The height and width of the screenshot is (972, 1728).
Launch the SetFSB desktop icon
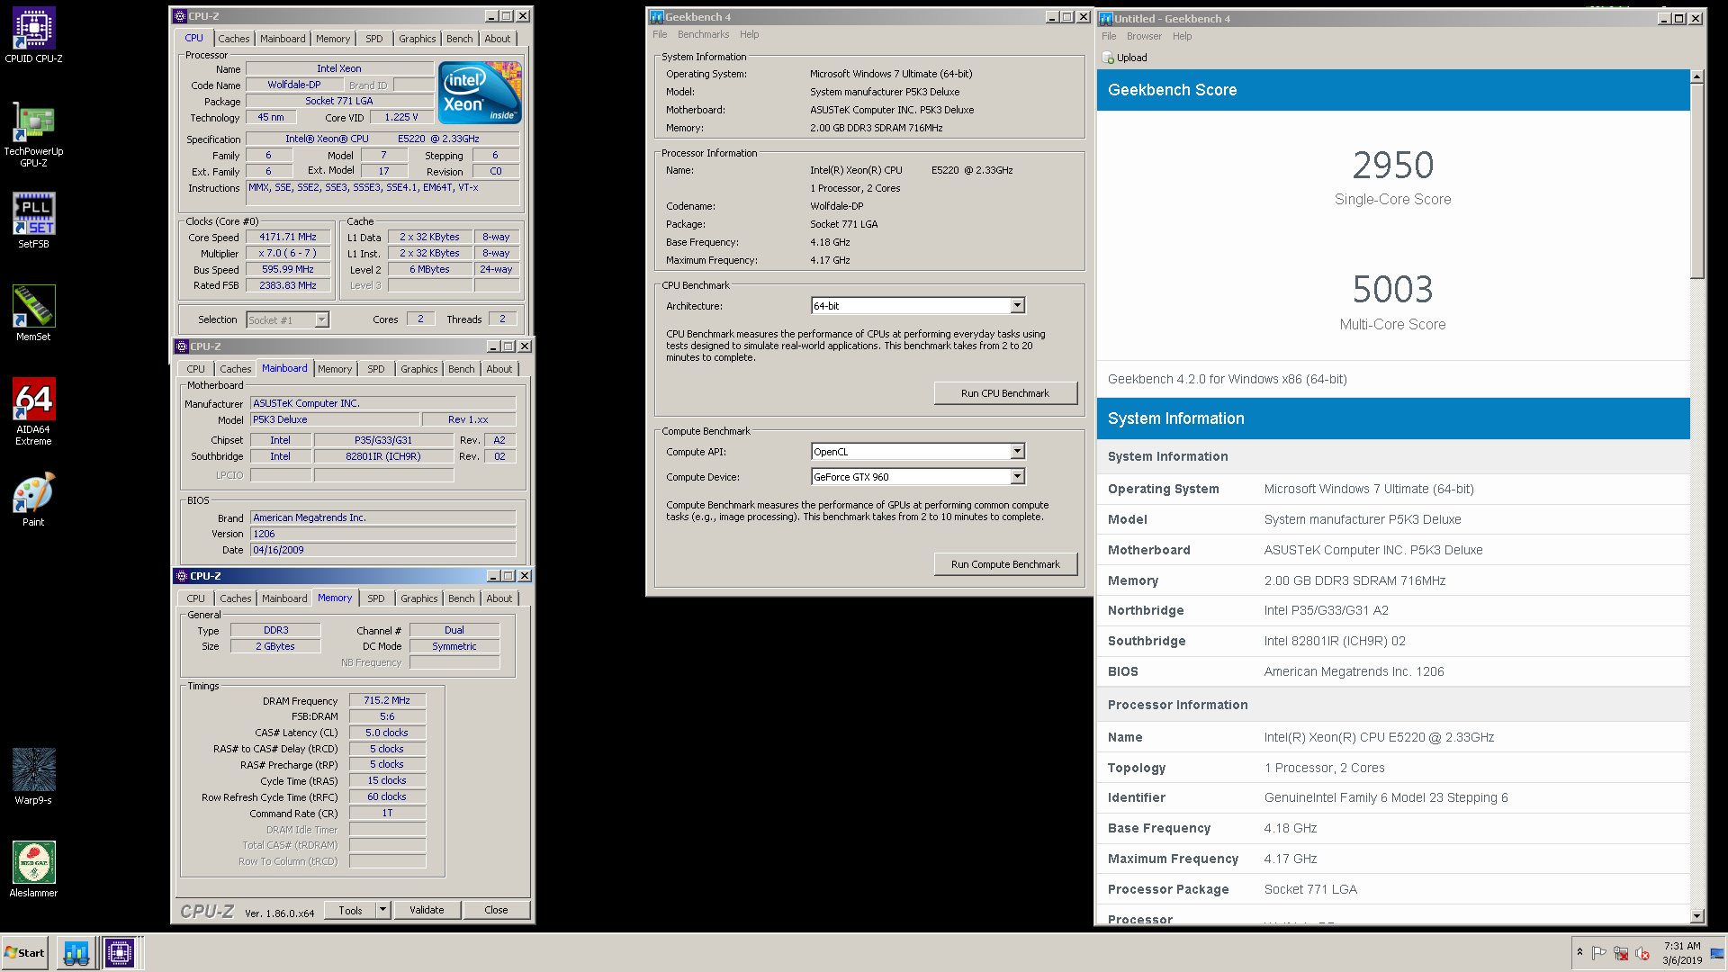tap(33, 220)
